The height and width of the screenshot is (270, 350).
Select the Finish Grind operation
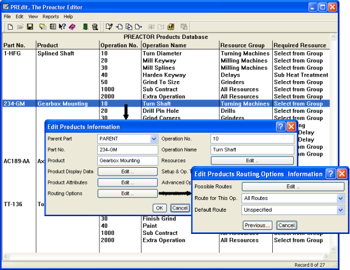coord(159,219)
